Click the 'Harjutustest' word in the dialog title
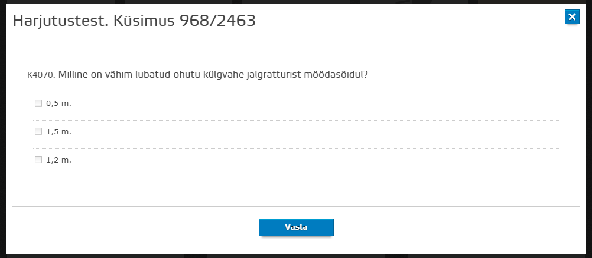The width and height of the screenshot is (592, 258). tap(60, 21)
